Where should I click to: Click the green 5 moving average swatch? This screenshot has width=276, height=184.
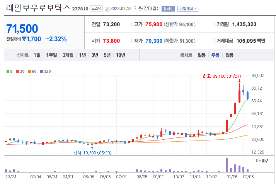click(x=8, y=71)
